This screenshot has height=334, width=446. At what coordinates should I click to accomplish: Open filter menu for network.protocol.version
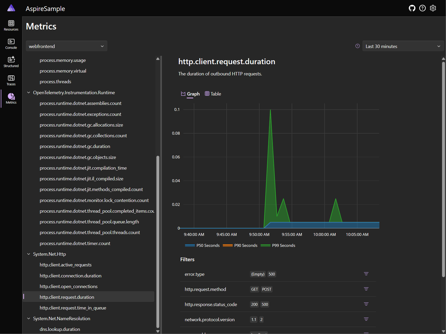[x=366, y=319]
